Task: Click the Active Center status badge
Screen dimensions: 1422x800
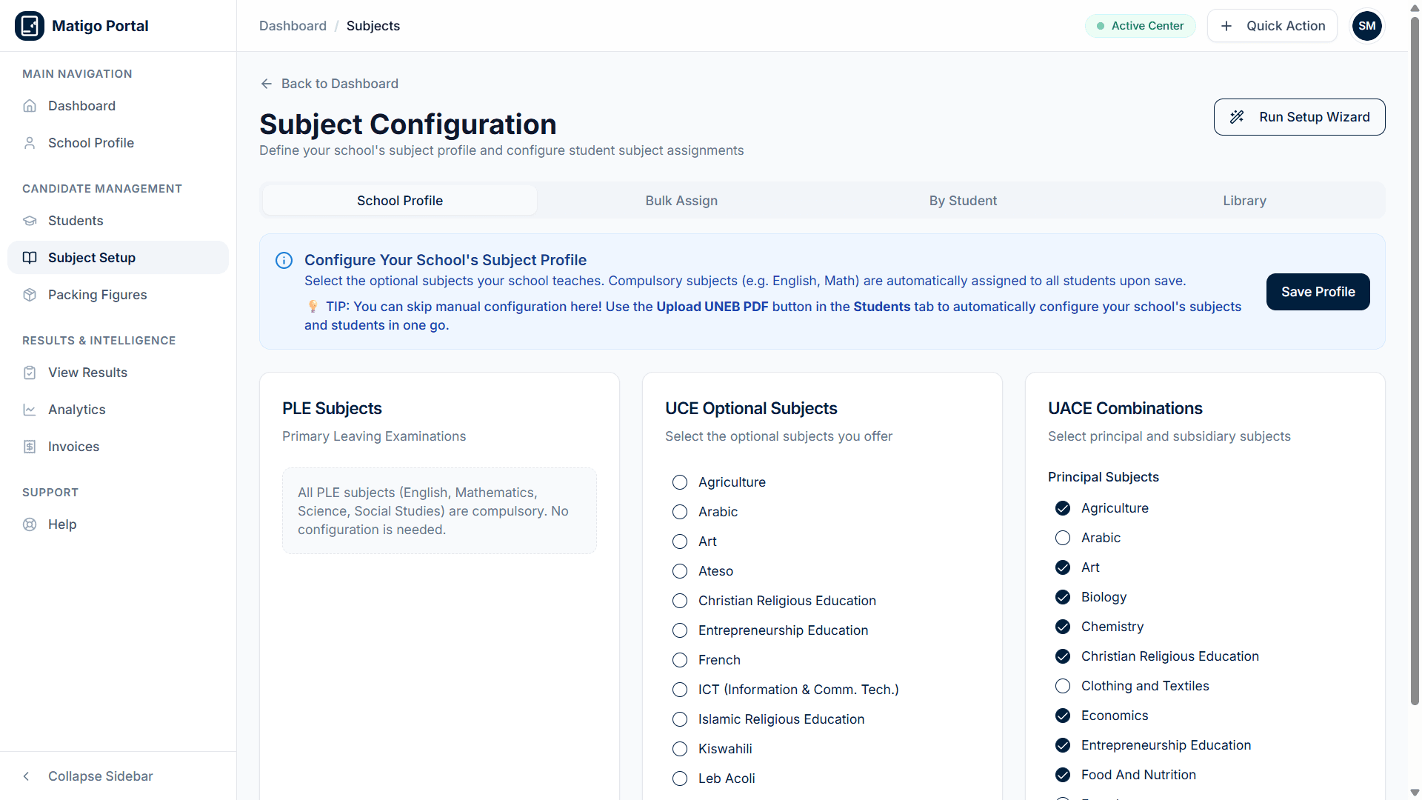Action: point(1141,26)
